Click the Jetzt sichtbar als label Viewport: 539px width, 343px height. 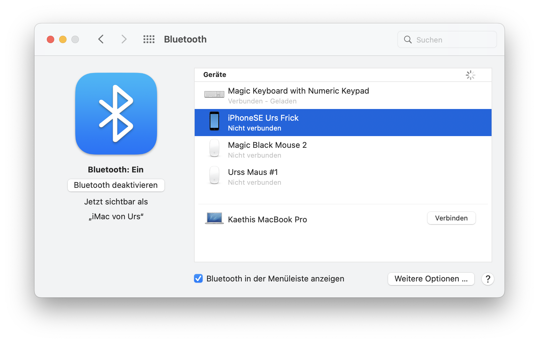(116, 202)
